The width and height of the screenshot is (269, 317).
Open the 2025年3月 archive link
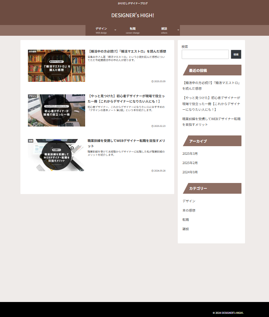[x=190, y=154]
